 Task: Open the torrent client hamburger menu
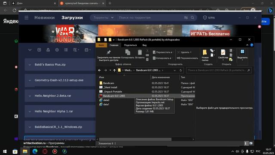[27, 18]
